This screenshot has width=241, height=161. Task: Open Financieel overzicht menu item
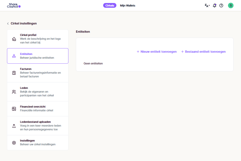38,109
